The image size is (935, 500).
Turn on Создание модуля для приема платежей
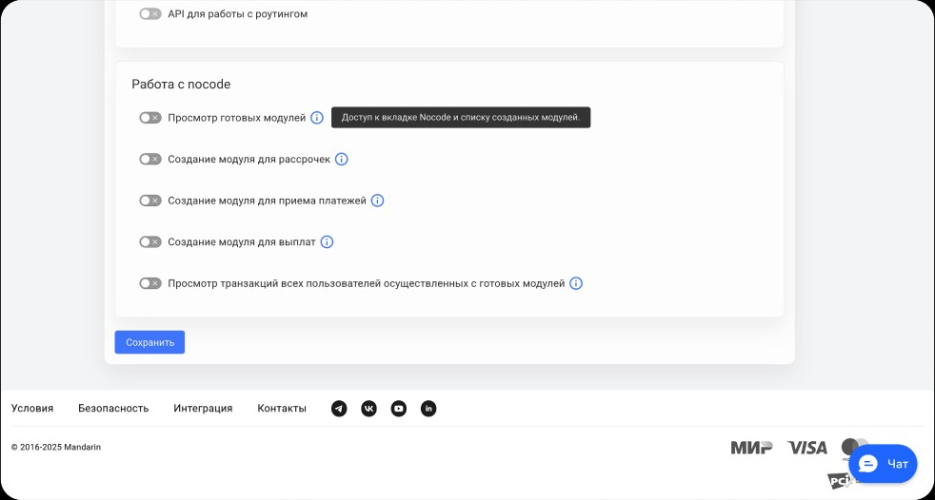[x=150, y=201]
